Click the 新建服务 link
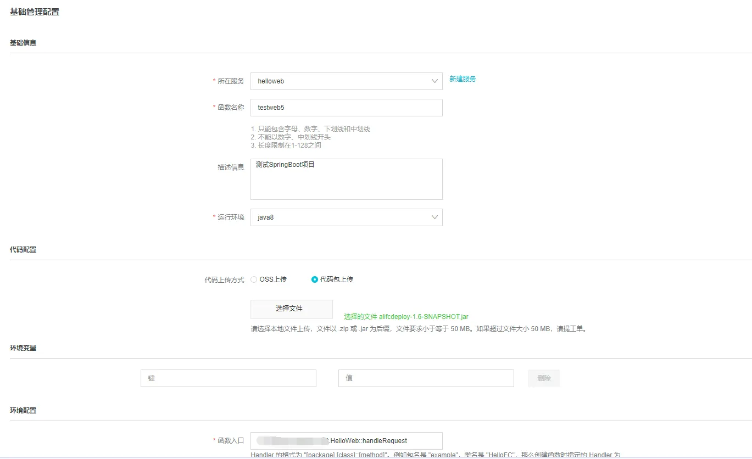 pyautogui.click(x=463, y=79)
